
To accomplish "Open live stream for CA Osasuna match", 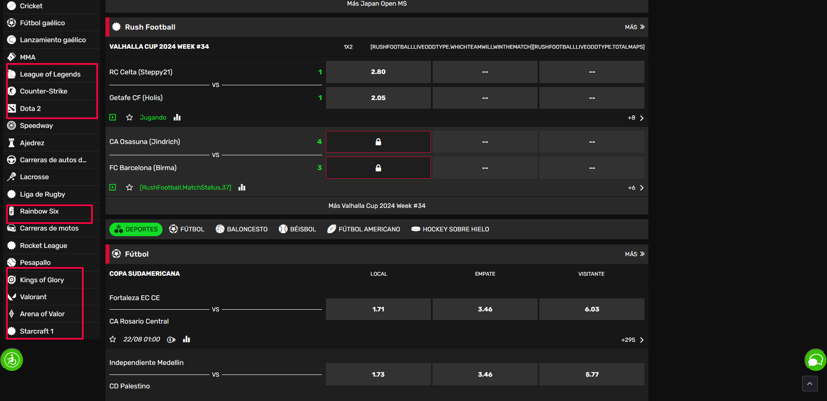I will tap(113, 187).
